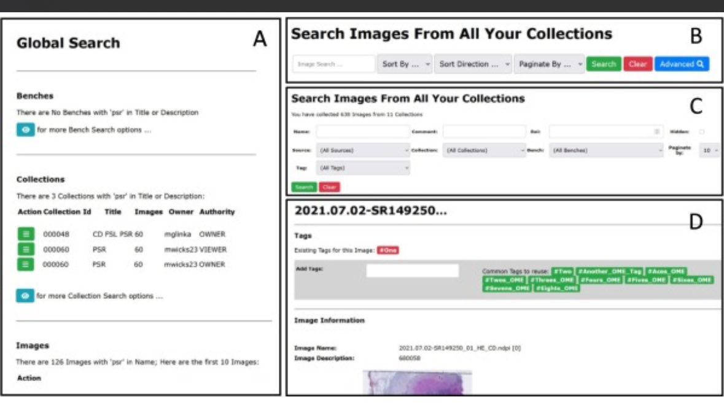724x405 pixels.
Task: Click the #Twos_OME common tag
Action: (x=504, y=280)
